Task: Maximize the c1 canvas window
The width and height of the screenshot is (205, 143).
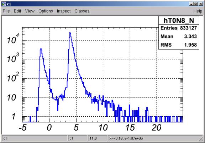Action: 196,4
